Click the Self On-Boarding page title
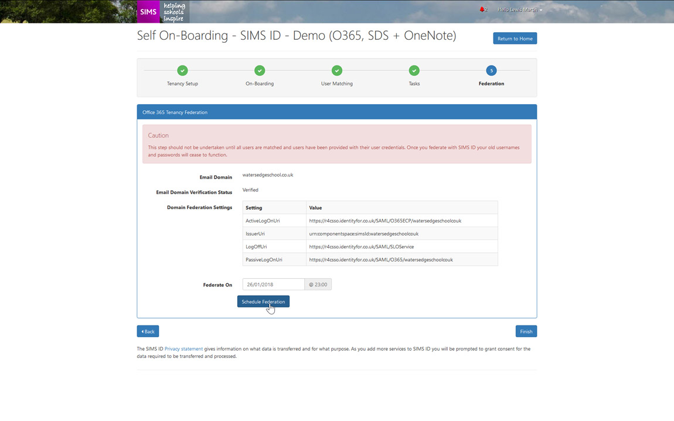 click(x=297, y=35)
